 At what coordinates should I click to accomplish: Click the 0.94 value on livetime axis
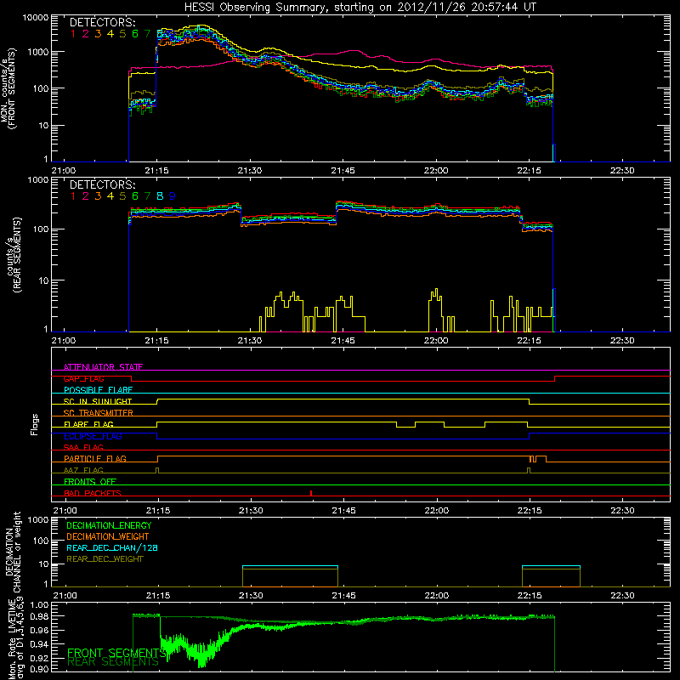tap(40, 644)
